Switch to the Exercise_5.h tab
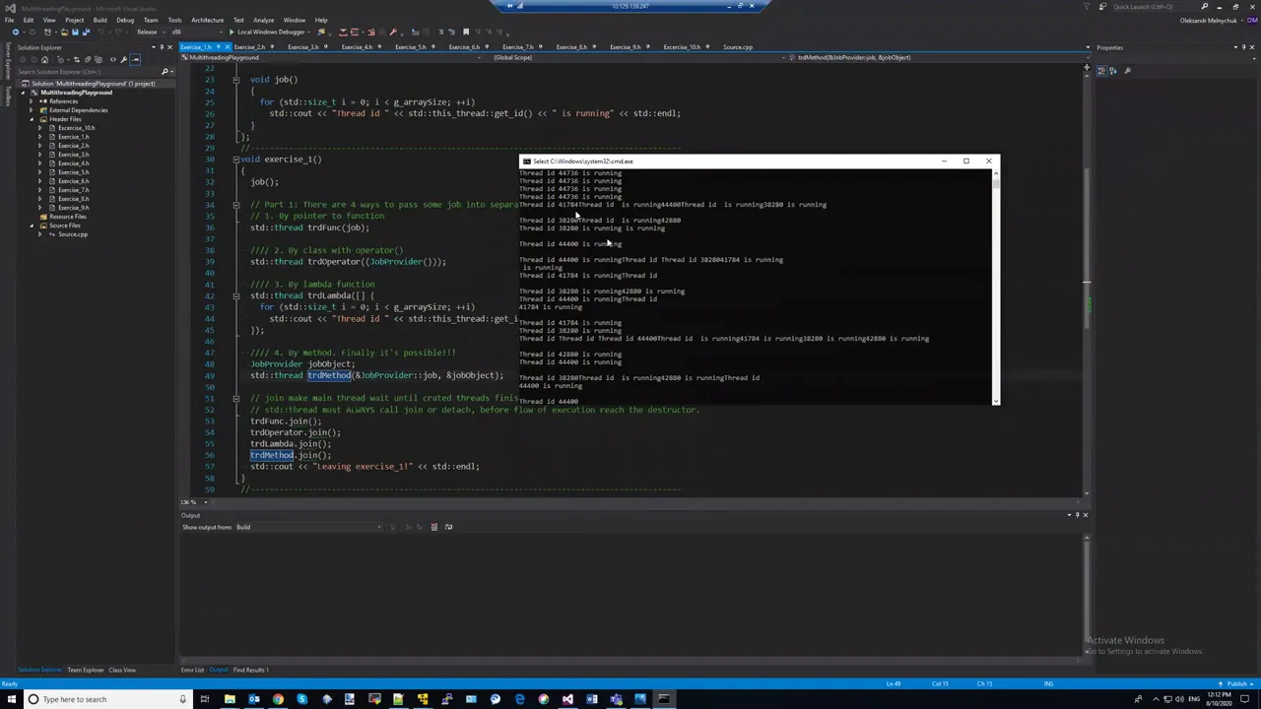 (x=410, y=47)
